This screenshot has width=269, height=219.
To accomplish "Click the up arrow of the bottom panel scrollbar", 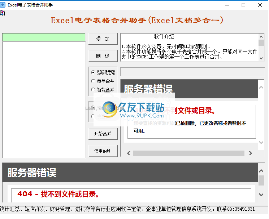I will [x=261, y=171].
